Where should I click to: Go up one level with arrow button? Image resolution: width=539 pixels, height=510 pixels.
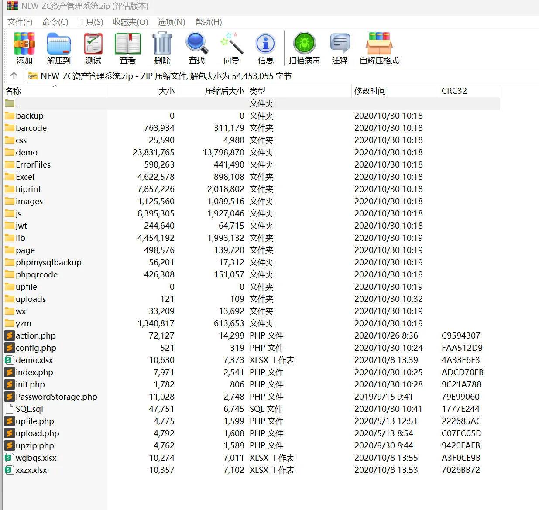pos(14,75)
